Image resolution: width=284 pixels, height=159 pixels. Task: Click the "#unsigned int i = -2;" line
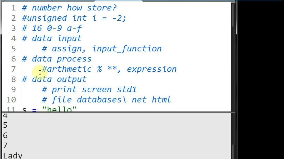coord(74,18)
